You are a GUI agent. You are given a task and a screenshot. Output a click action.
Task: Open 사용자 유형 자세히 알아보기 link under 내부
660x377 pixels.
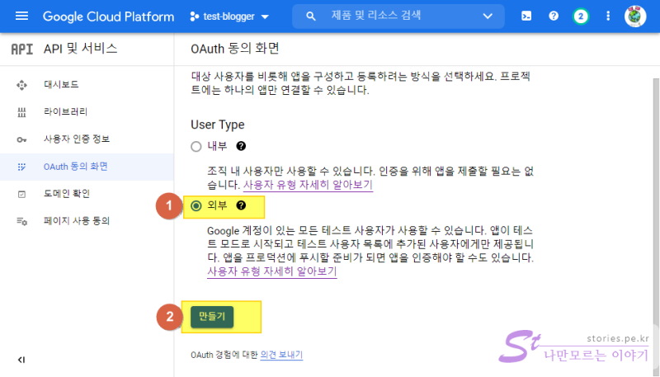(308, 185)
